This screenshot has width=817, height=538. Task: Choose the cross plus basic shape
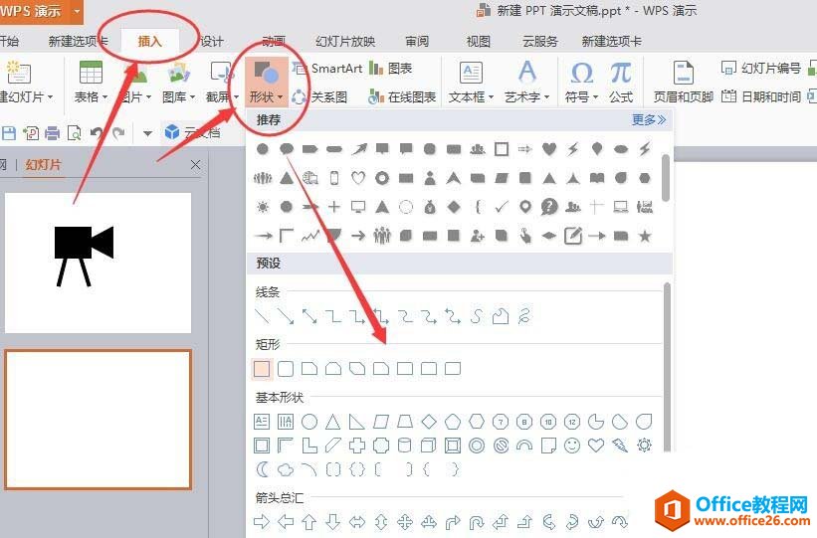(357, 446)
